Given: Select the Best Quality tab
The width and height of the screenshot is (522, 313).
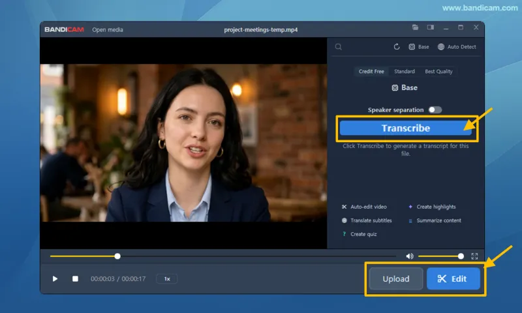Looking at the screenshot, I should [x=438, y=71].
